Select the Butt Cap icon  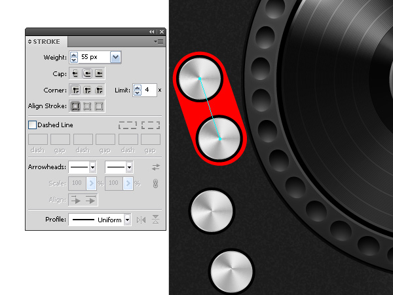click(x=75, y=73)
